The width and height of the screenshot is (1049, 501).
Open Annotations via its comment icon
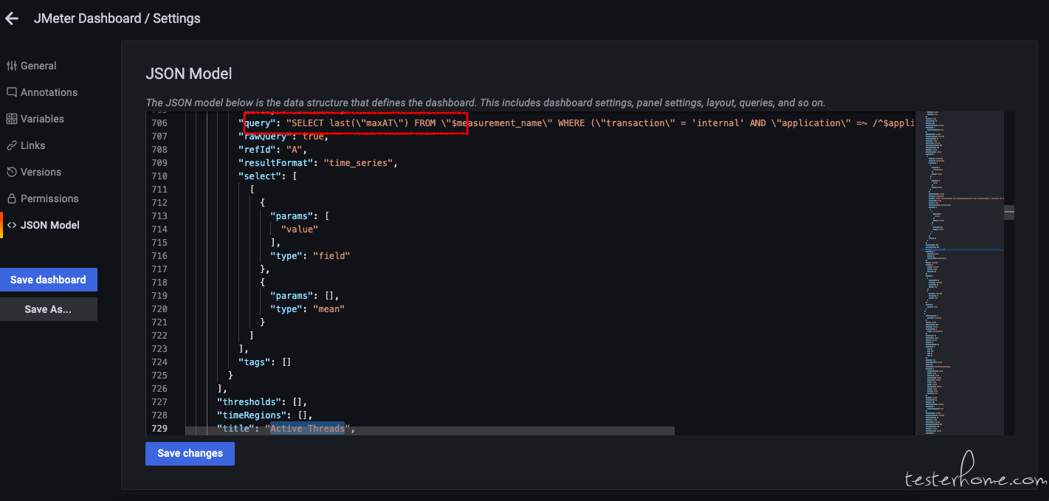point(12,92)
